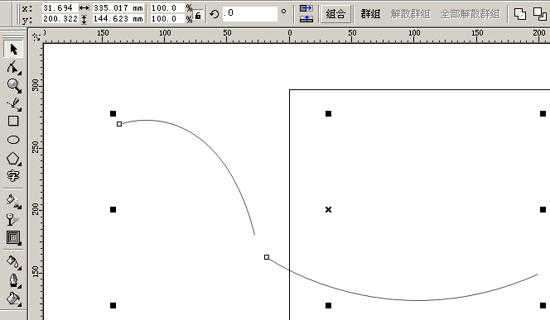
Task: Click the top-center selection handle
Action: click(328, 114)
